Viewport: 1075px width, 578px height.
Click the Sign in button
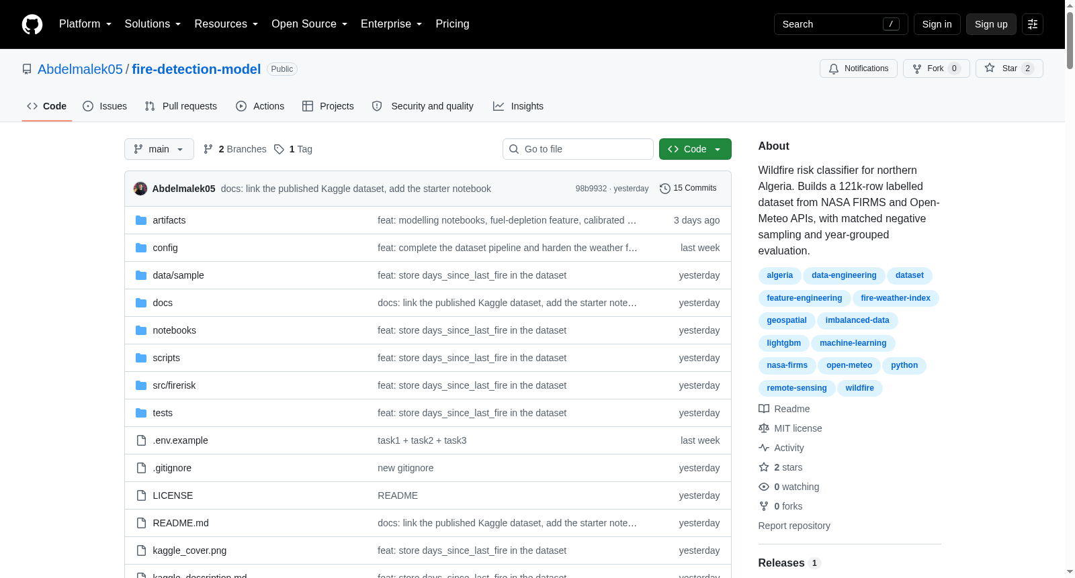(x=937, y=24)
